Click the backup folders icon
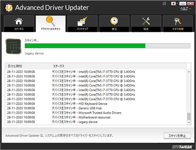196x150 pixels. [x=82, y=21]
